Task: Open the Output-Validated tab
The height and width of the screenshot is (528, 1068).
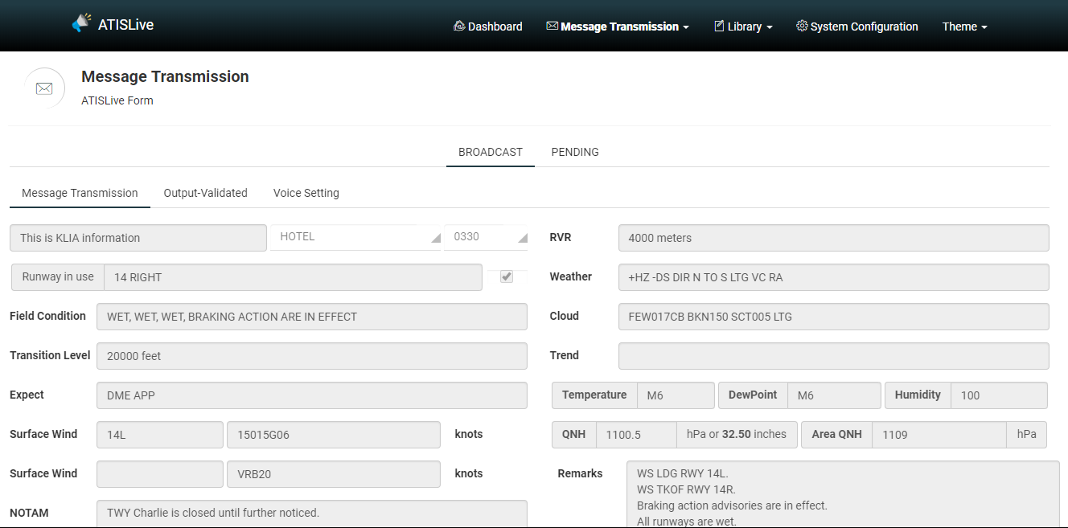Action: click(205, 193)
